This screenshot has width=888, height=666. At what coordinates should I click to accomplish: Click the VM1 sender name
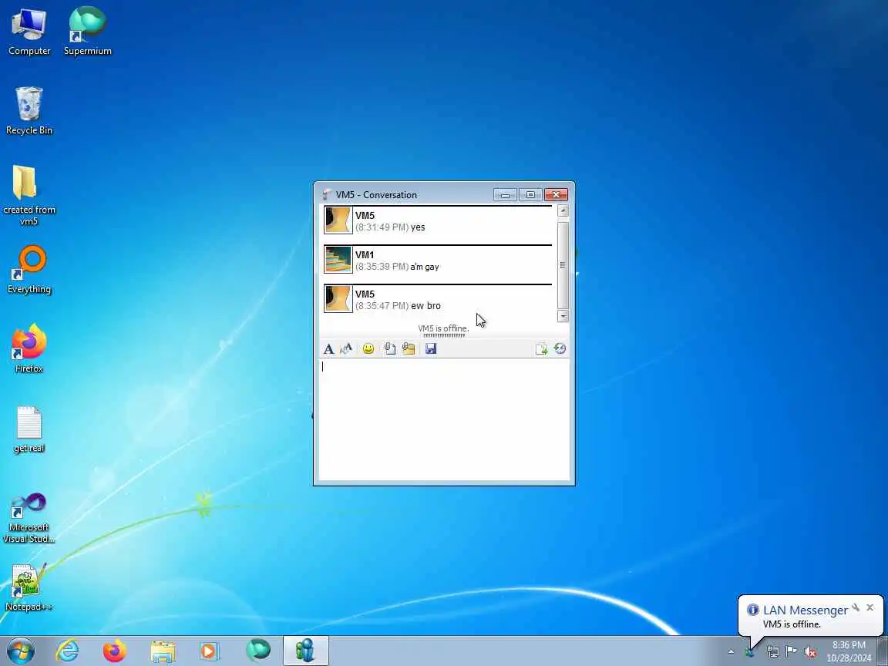(364, 255)
